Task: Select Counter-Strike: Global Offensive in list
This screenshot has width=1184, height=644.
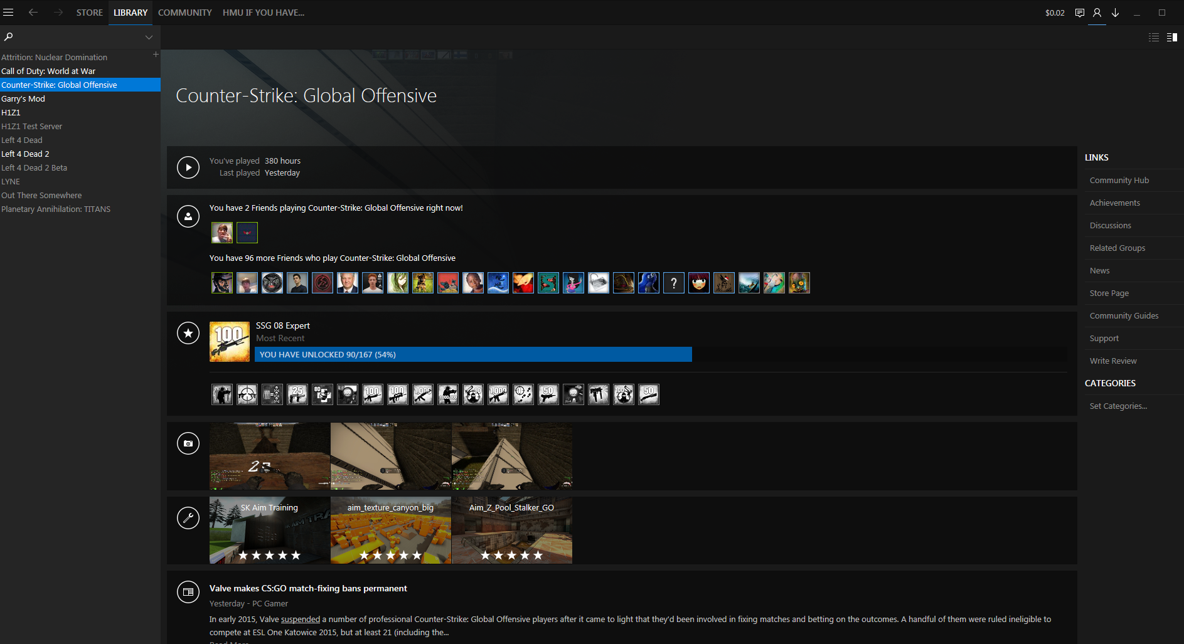Action: 80,85
